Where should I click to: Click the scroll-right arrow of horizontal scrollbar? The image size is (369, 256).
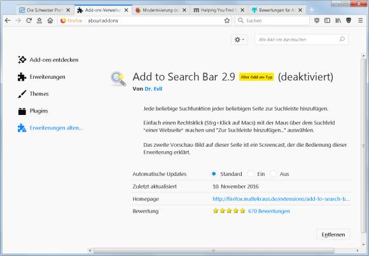click(358, 251)
